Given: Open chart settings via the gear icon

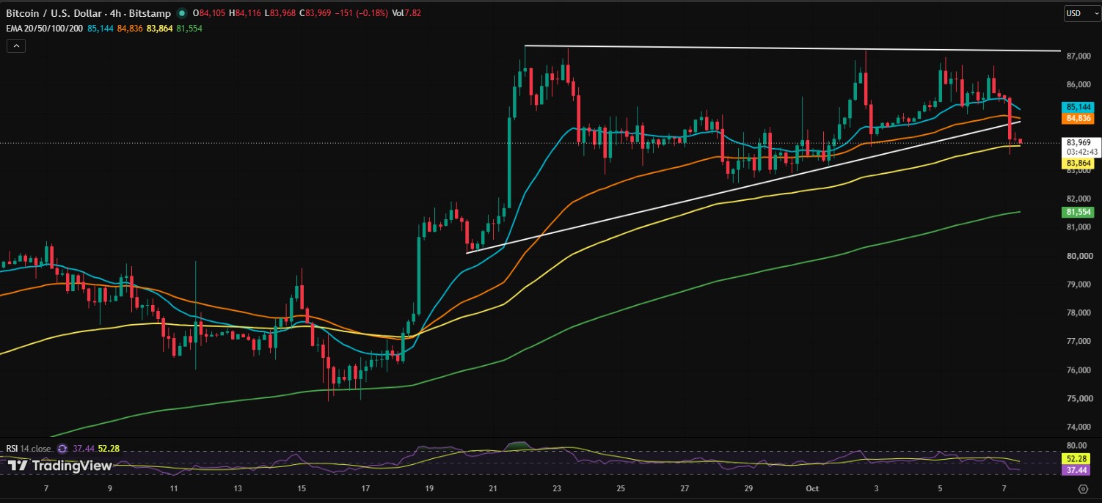Looking at the screenshot, I should 1082,488.
